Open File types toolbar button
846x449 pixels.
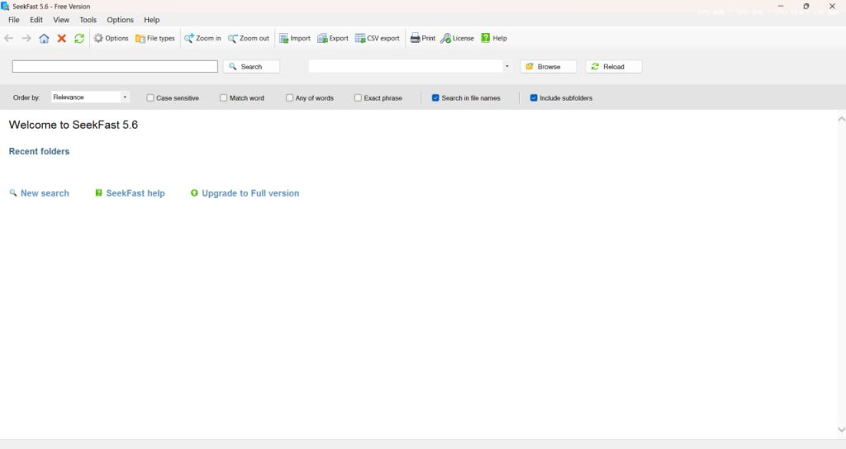click(154, 38)
